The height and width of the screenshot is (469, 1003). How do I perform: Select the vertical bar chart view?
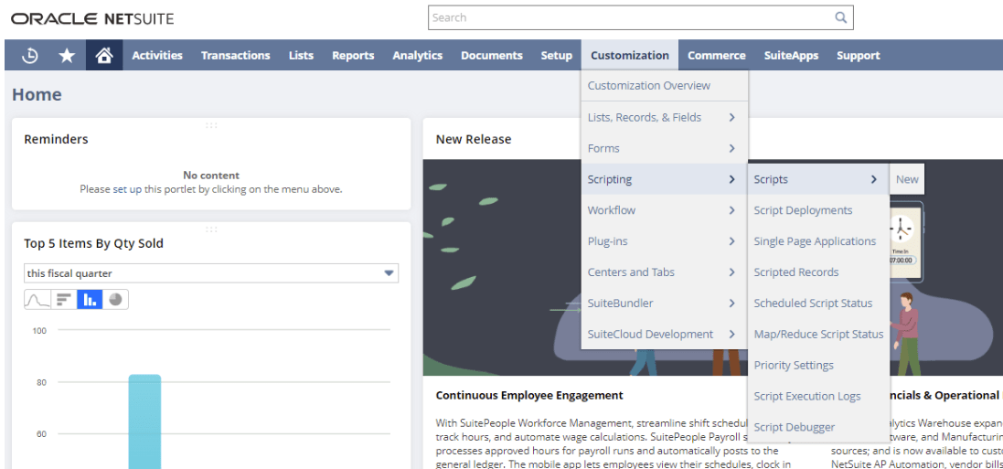[90, 300]
